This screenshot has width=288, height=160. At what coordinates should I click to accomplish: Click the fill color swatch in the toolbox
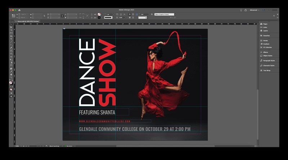[x=11, y=83]
